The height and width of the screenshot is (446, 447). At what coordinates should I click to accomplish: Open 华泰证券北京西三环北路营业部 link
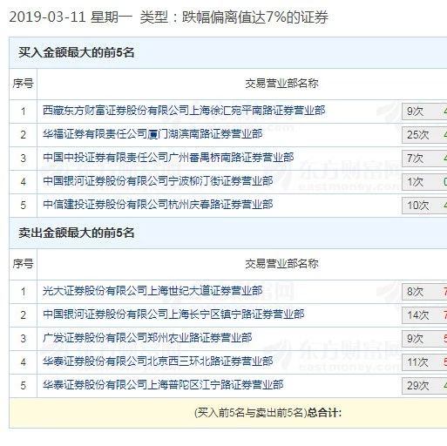(x=158, y=362)
